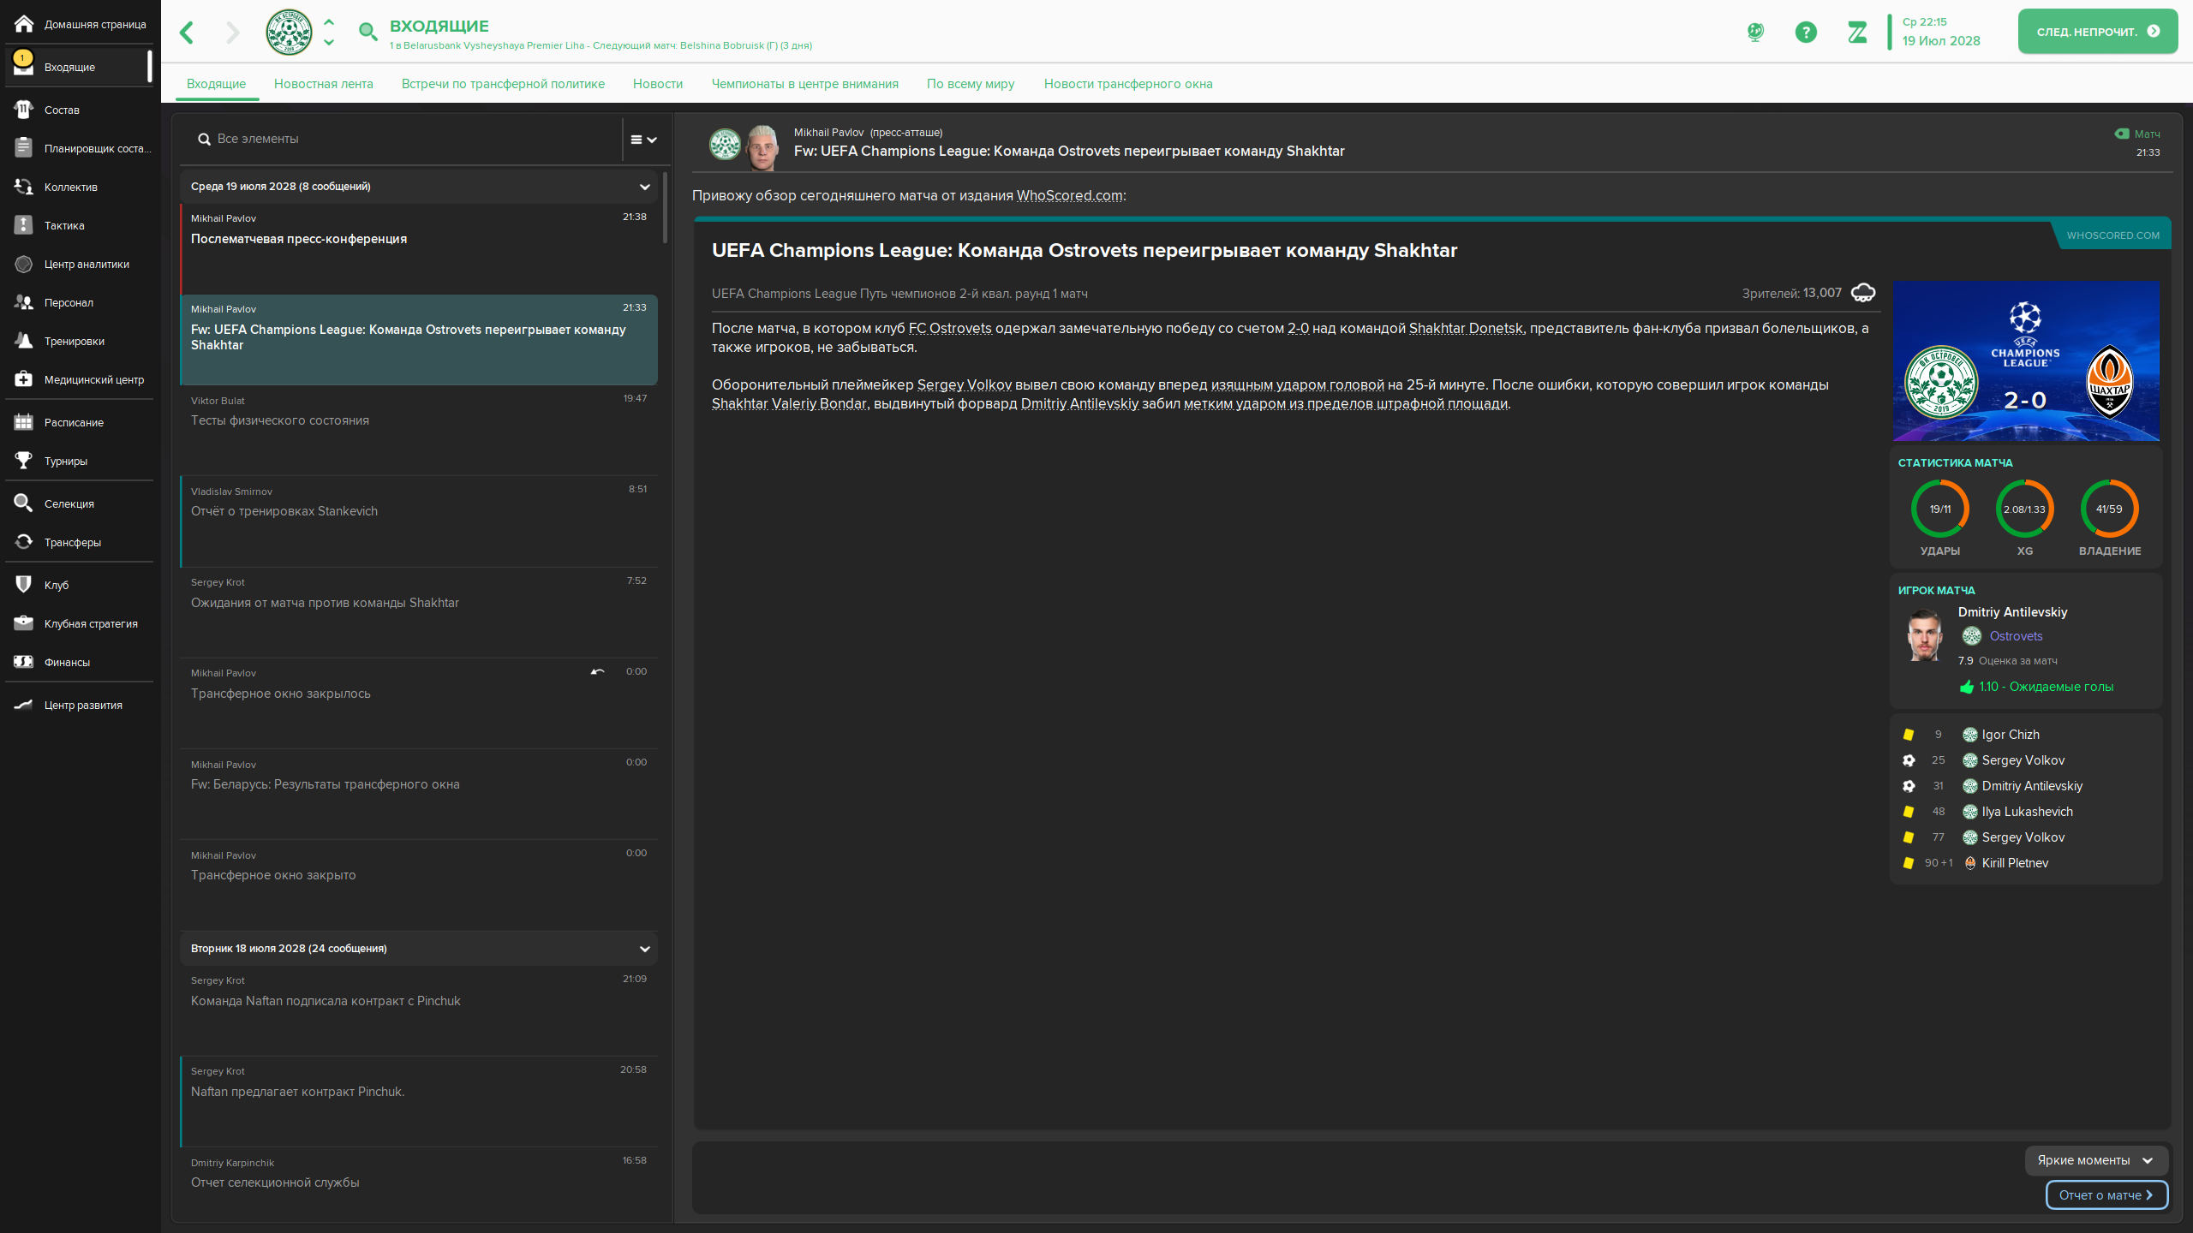Open the help question mark icon
This screenshot has width=2193, height=1233.
point(1806,33)
